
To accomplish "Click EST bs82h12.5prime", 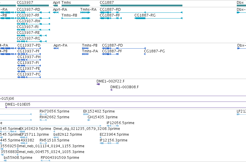I will pos(56,137).
